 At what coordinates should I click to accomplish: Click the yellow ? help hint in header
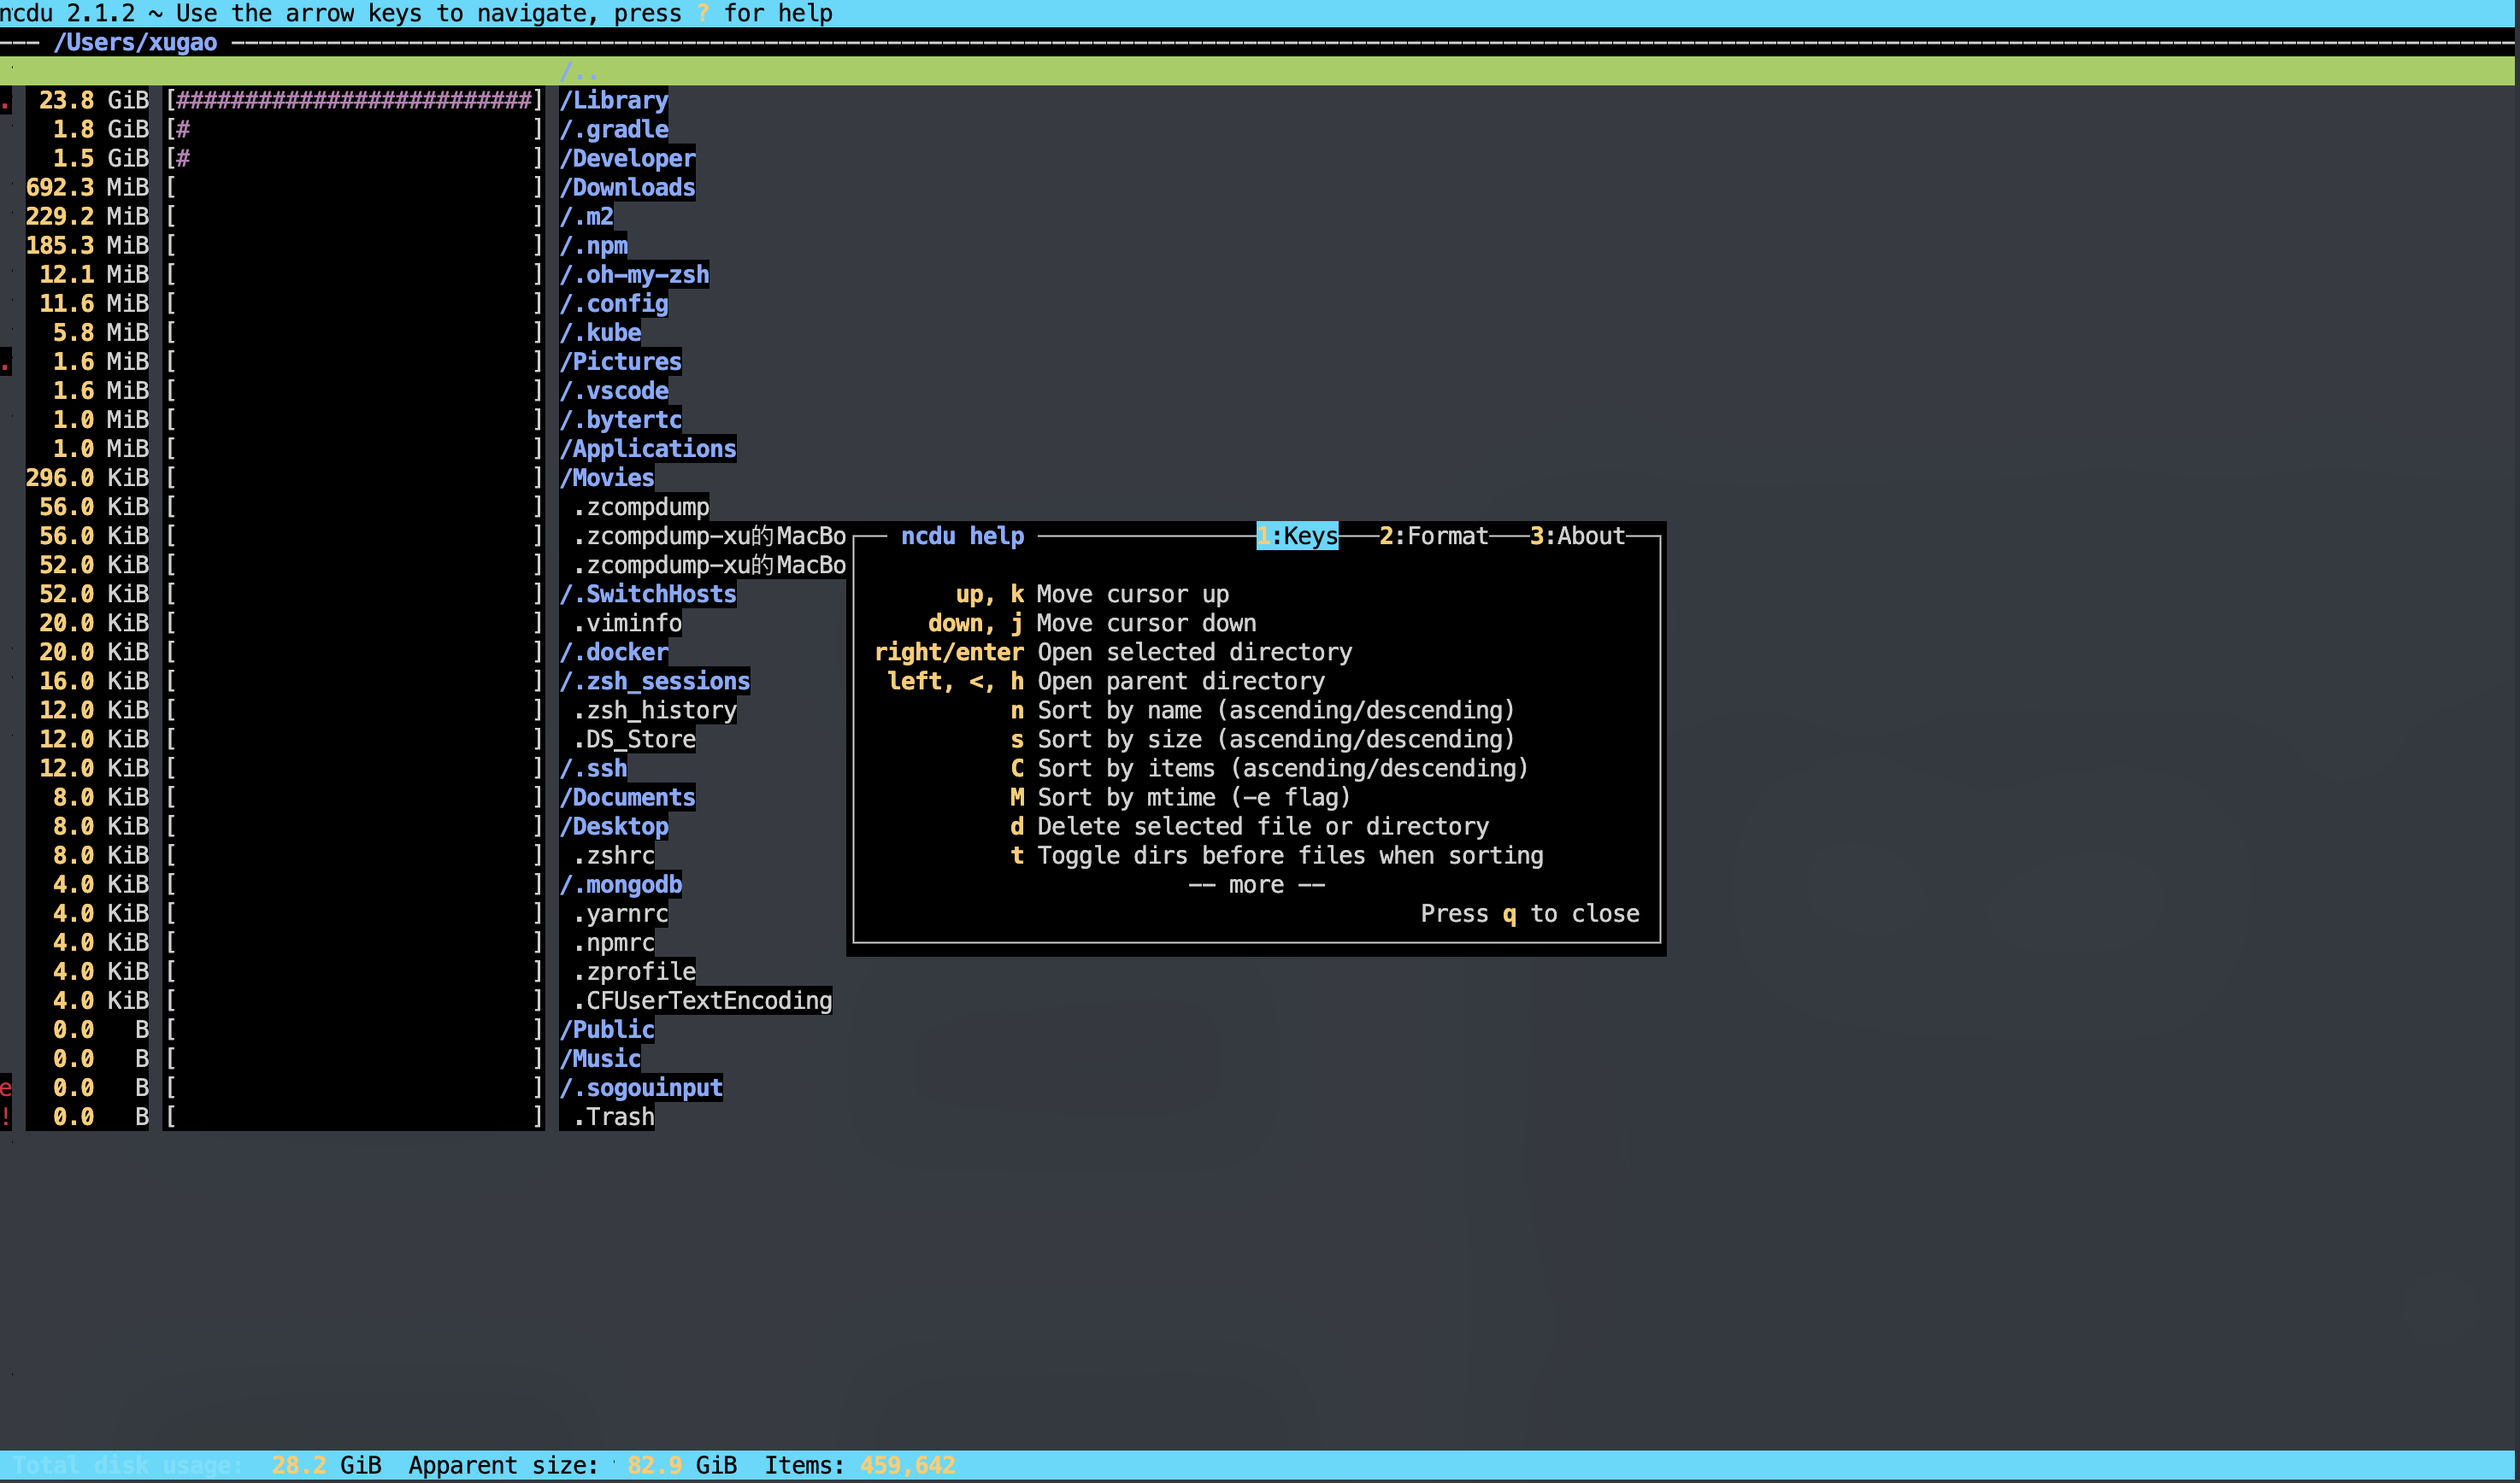click(702, 13)
